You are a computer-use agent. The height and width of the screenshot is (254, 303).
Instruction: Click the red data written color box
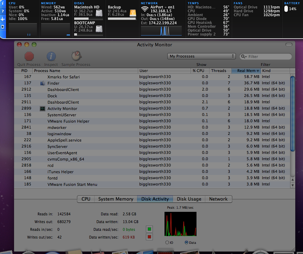(149, 237)
